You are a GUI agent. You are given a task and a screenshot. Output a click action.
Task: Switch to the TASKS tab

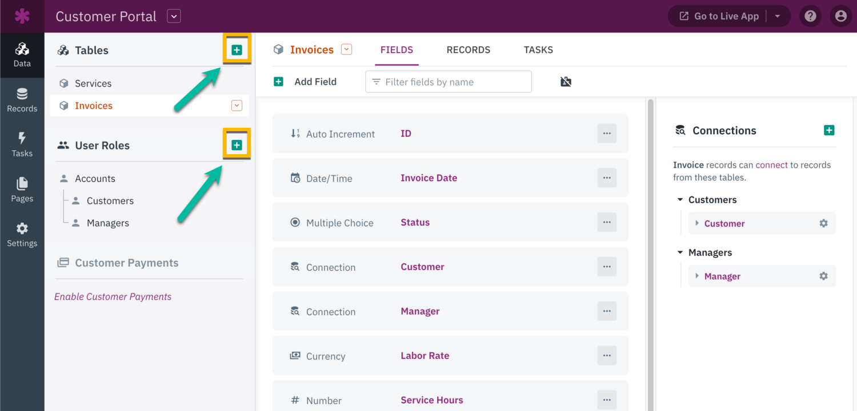538,50
